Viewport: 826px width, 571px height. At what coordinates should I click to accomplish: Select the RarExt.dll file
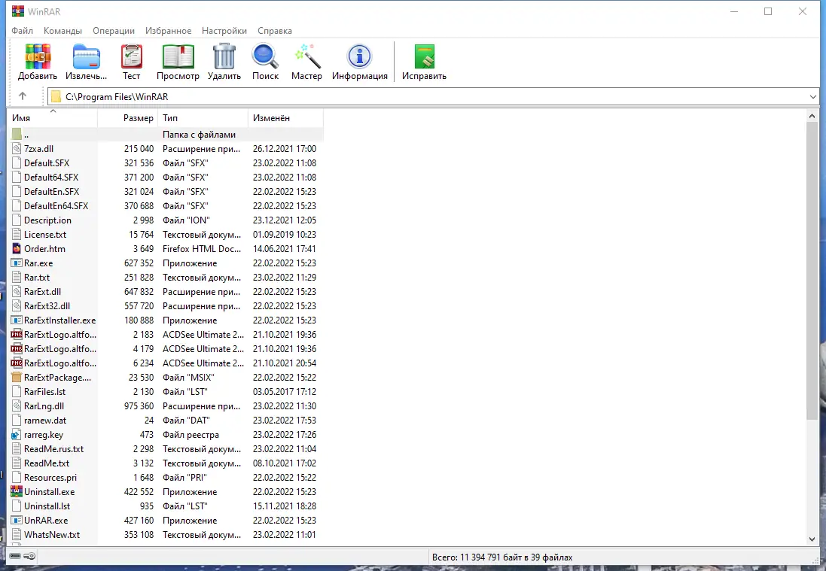[x=166, y=292]
